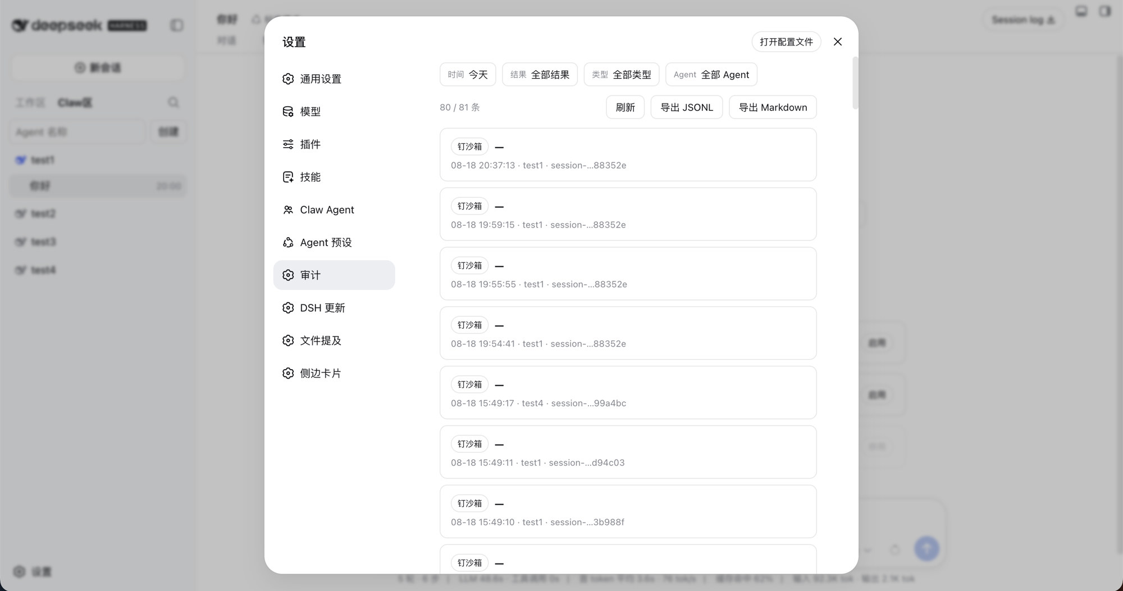Image resolution: width=1123 pixels, height=591 pixels.
Task: Click the gear icon beside 侧边卡片
Action: 288,373
